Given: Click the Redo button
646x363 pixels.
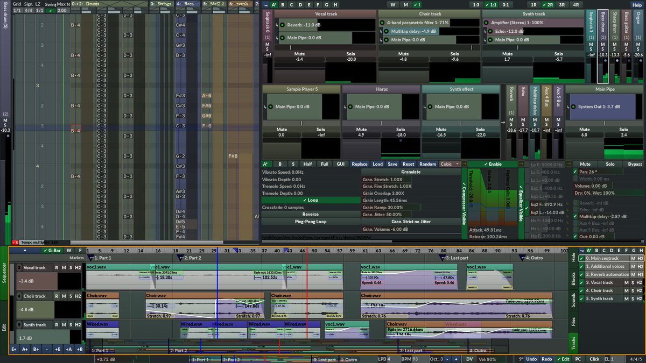Looking at the screenshot, I should [x=546, y=359].
